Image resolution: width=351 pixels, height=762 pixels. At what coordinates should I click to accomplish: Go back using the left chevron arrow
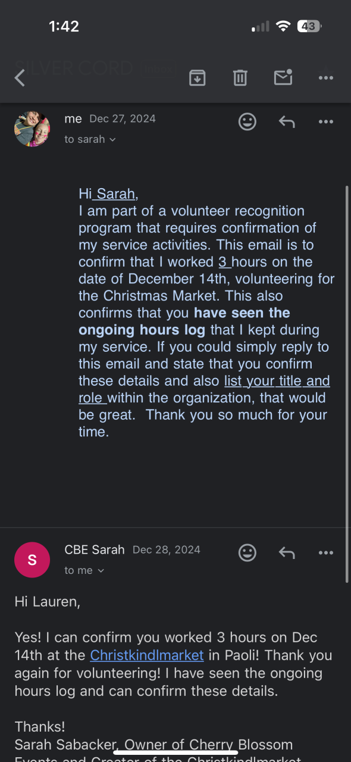click(20, 78)
